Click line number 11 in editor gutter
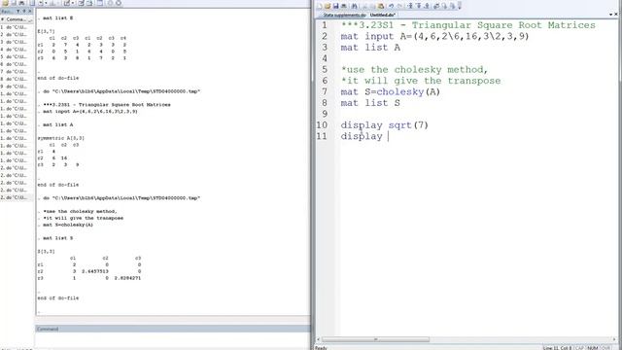 (322, 136)
